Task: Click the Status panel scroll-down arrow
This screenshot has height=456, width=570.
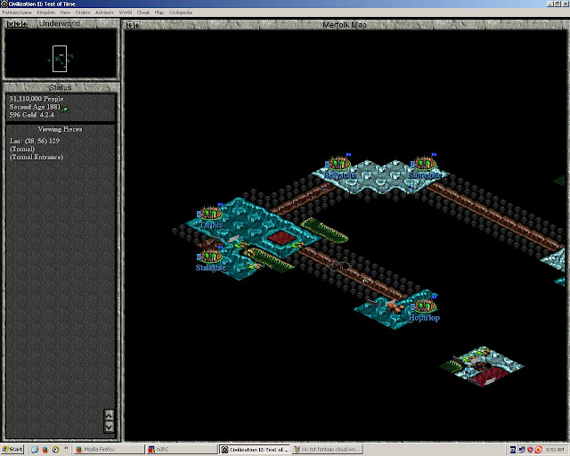Action: (109, 427)
